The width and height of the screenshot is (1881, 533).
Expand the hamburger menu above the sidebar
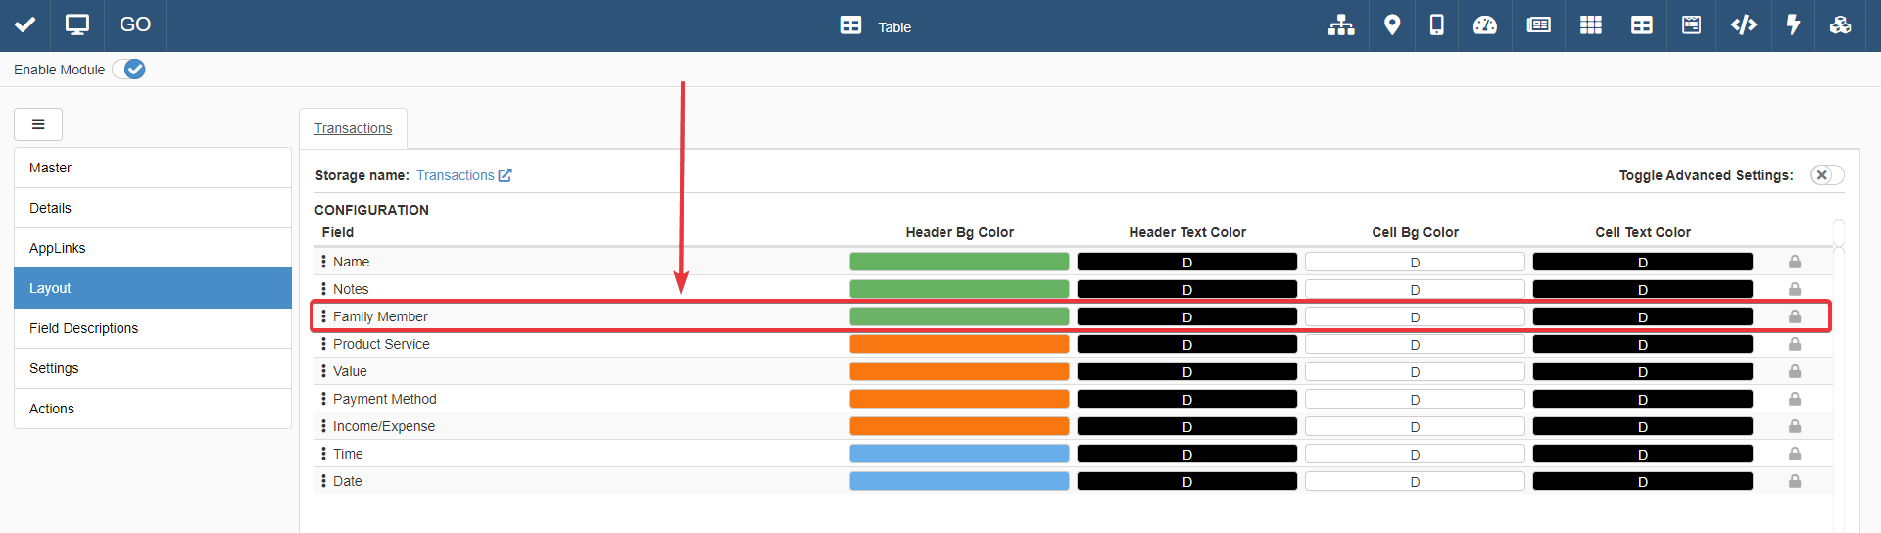coord(38,124)
